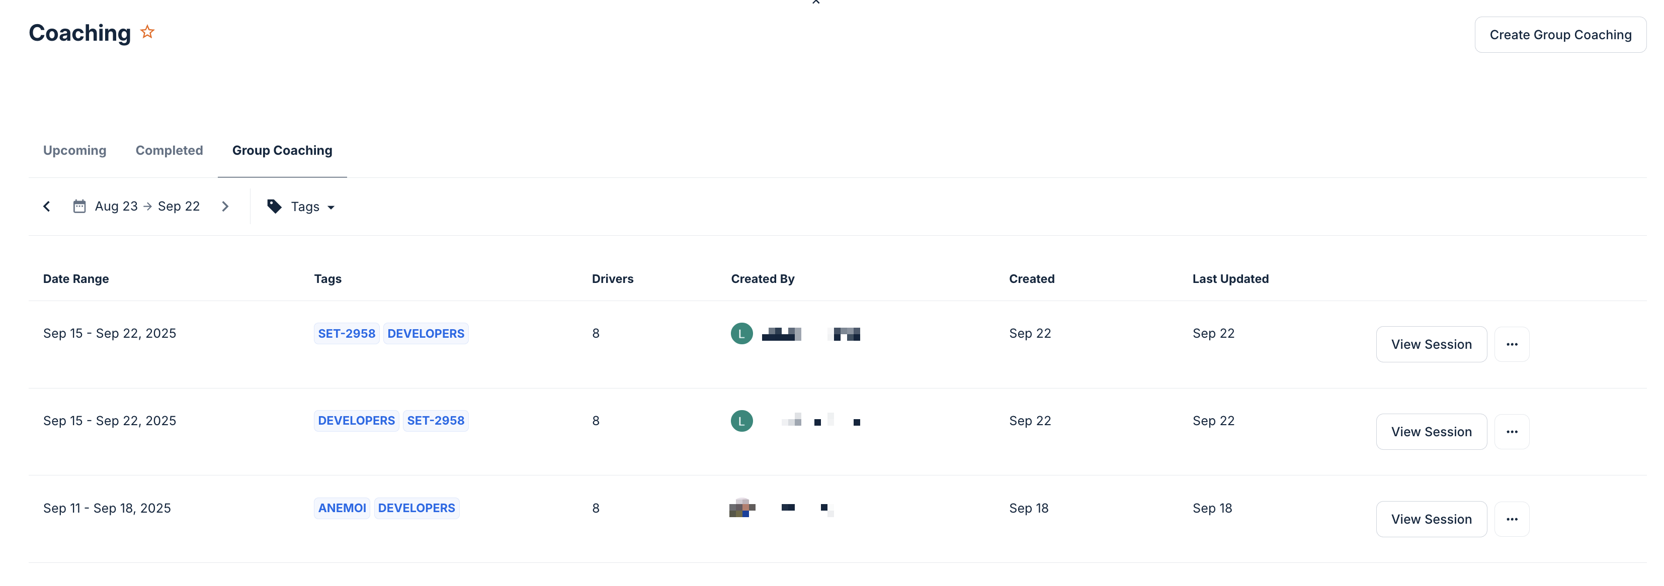Open more options for Sep 11 session row
This screenshot has height=586, width=1664.
1512,519
